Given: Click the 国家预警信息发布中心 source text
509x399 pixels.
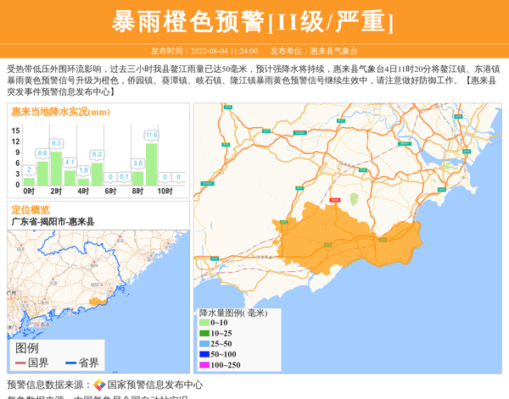Looking at the screenshot, I should coord(155,385).
